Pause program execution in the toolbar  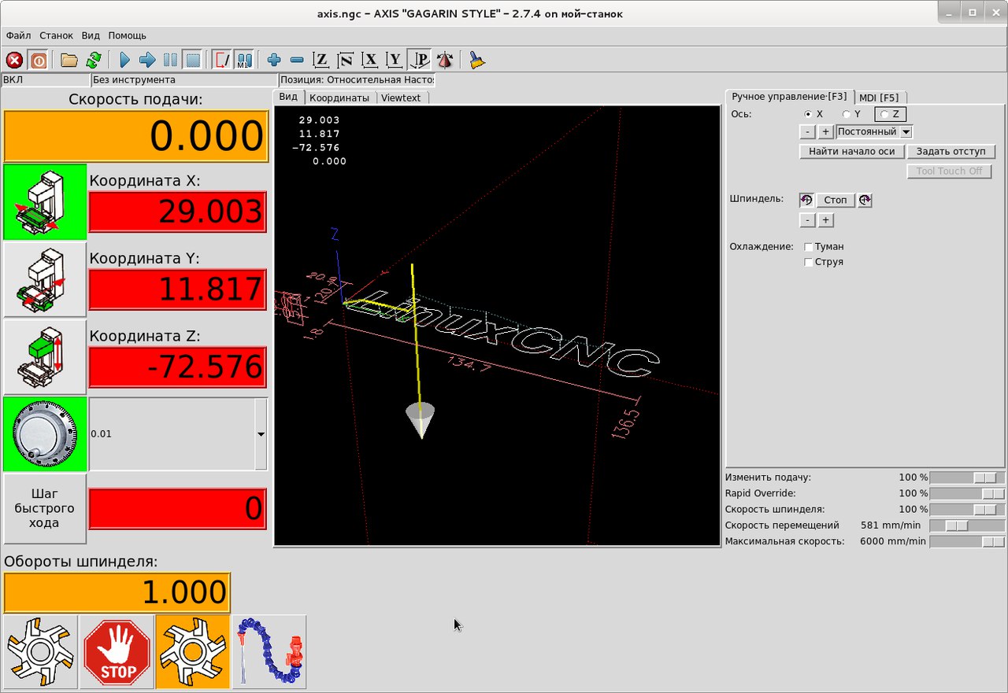[x=170, y=60]
